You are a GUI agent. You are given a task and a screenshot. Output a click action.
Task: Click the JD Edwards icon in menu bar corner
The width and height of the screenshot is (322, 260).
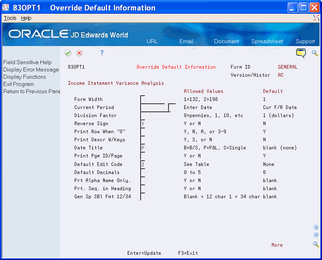(316, 18)
